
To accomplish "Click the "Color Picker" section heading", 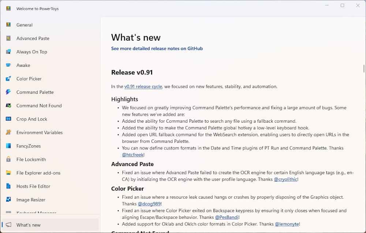I will 127,188.
